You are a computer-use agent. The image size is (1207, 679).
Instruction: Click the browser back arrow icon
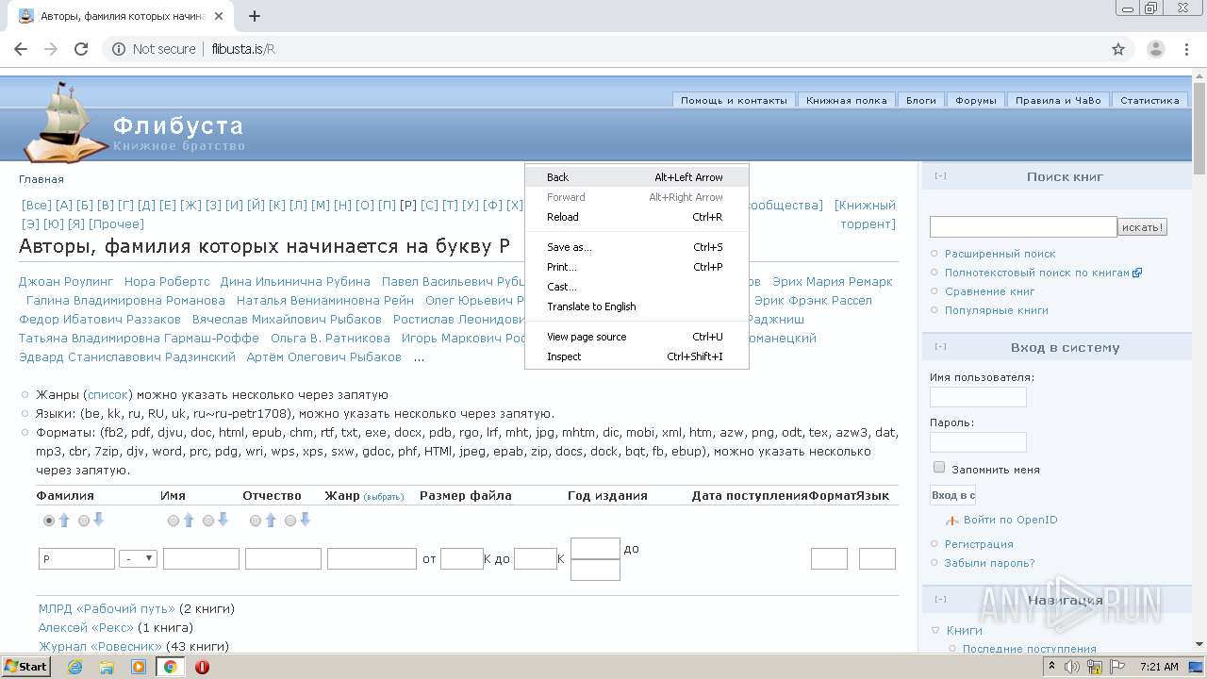(x=21, y=49)
